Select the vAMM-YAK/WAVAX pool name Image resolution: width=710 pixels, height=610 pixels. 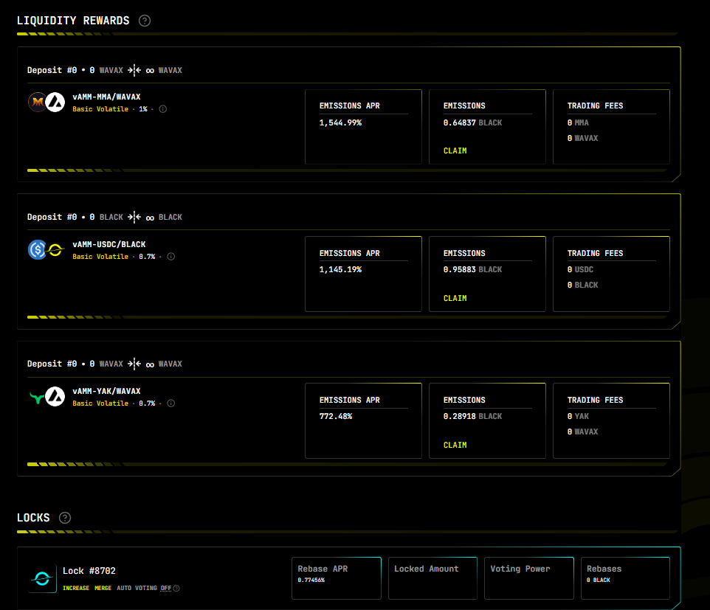click(x=106, y=391)
